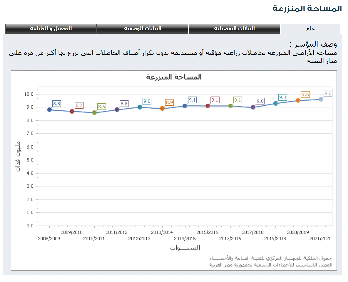Click the 8.7 value label box
This screenshot has width=348, height=282.
click(79, 105)
